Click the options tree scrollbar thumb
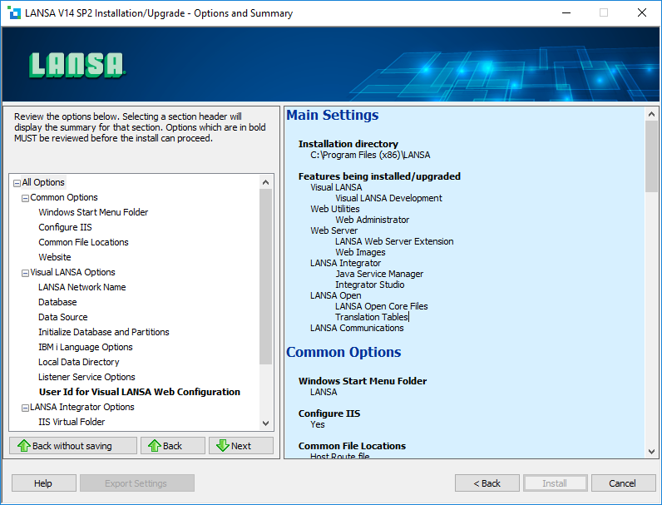 click(265, 276)
